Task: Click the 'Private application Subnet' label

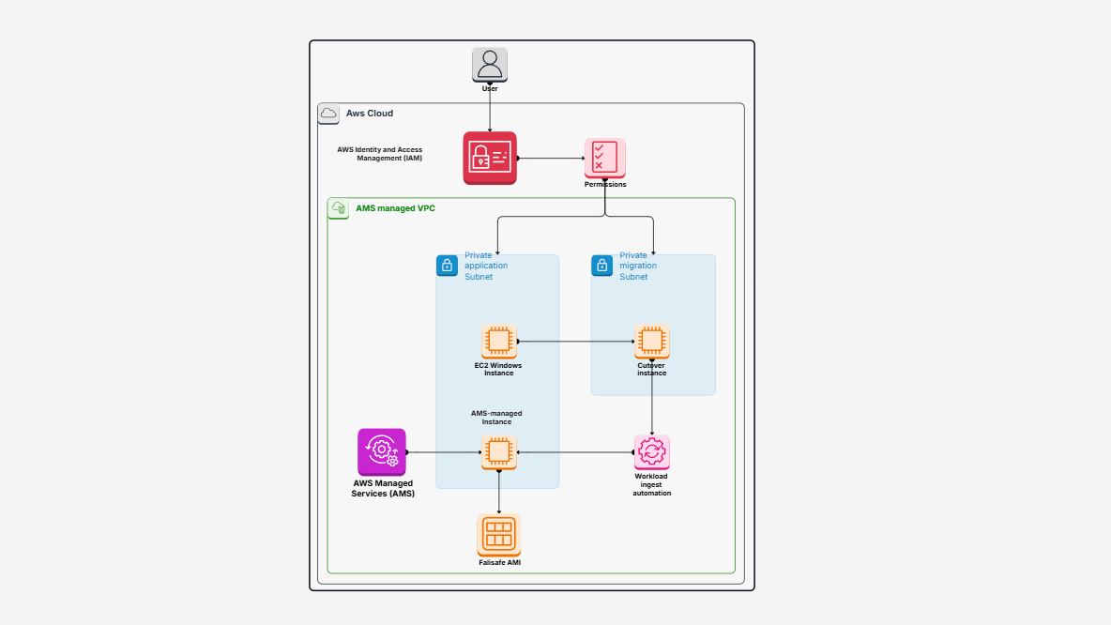Action: (x=486, y=266)
